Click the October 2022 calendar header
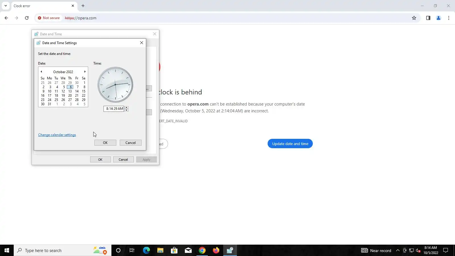 (x=63, y=72)
